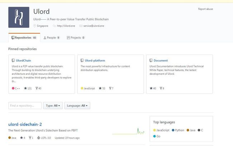Filter by C in Top languages
This screenshot has height=146, width=233.
200,130
